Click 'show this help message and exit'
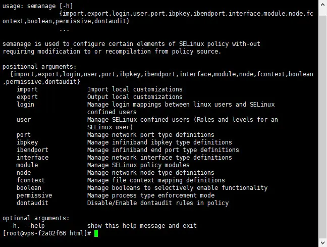Image resolution: width=327 pixels, height=247 pixels. pyautogui.click(x=142, y=226)
